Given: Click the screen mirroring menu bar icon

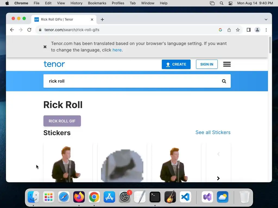Looking at the screenshot, I should tap(212, 3).
